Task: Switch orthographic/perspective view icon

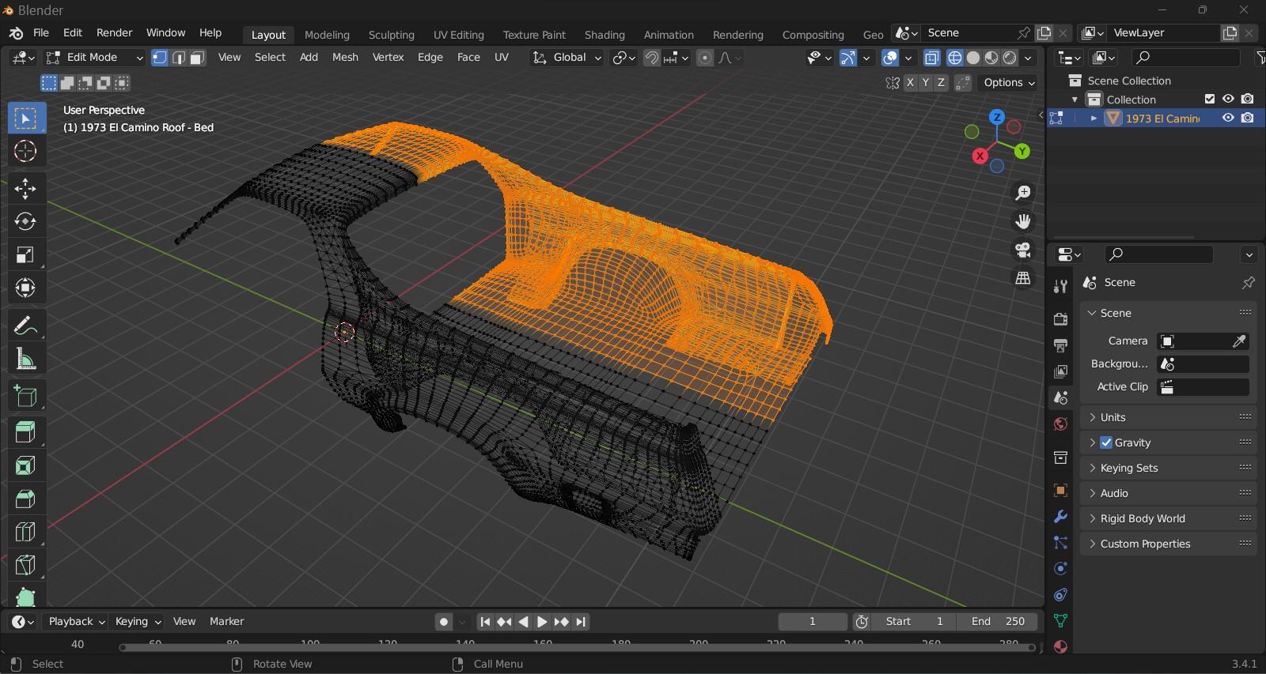Action: click(x=1023, y=278)
